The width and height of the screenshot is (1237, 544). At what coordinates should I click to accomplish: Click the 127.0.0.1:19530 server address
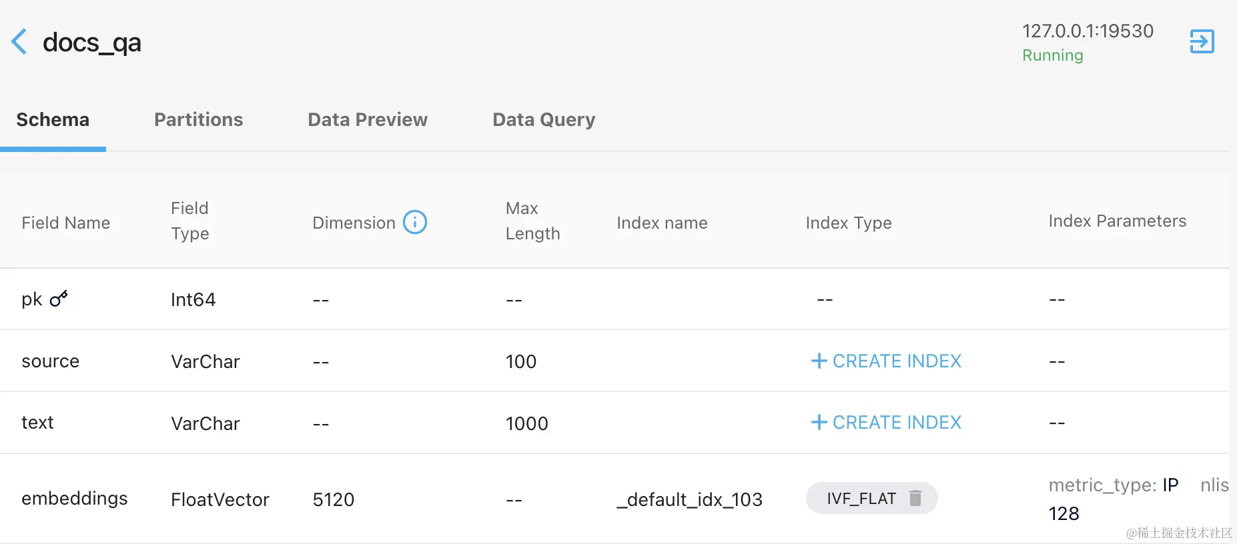pos(1088,31)
